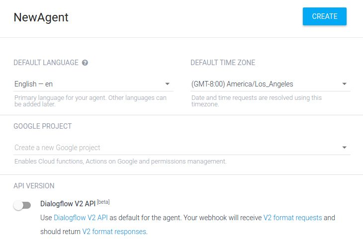Click the beta tag next to V2 API
Image resolution: width=363 pixels, height=247 pixels.
pos(103,202)
